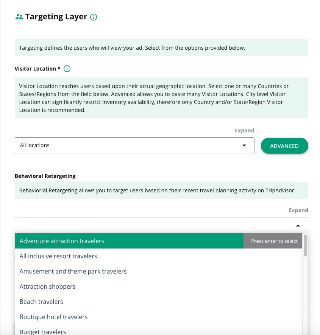Screen dimensions: 320x335
Task: Click the info icon beside Targeting Layer
Action: pos(94,17)
